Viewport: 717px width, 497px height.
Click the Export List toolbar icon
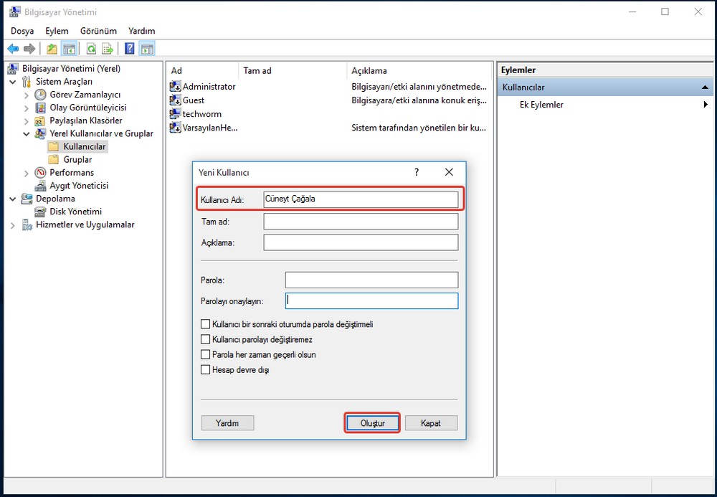point(108,49)
